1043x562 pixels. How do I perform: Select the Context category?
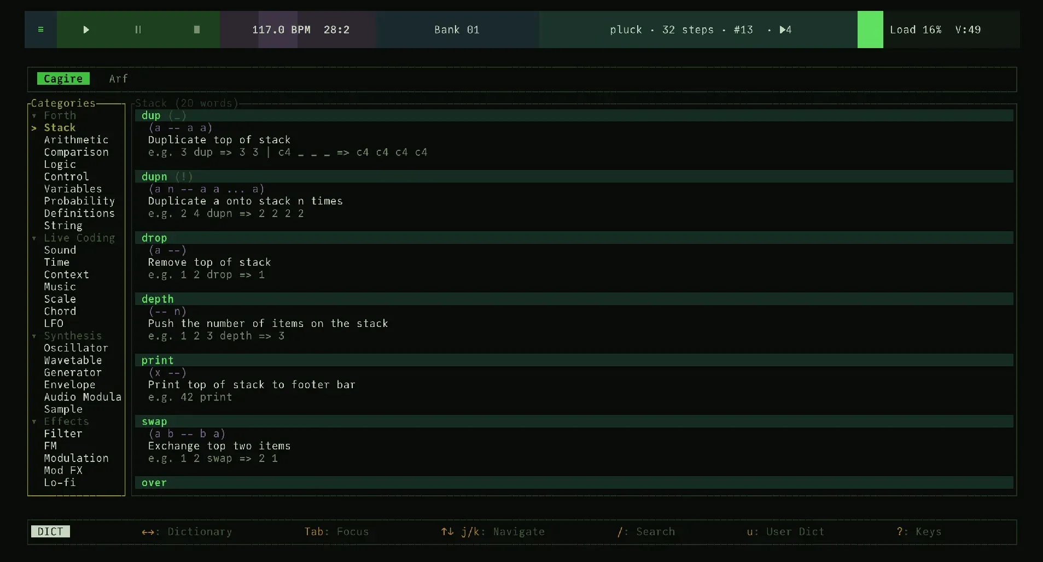pos(66,274)
